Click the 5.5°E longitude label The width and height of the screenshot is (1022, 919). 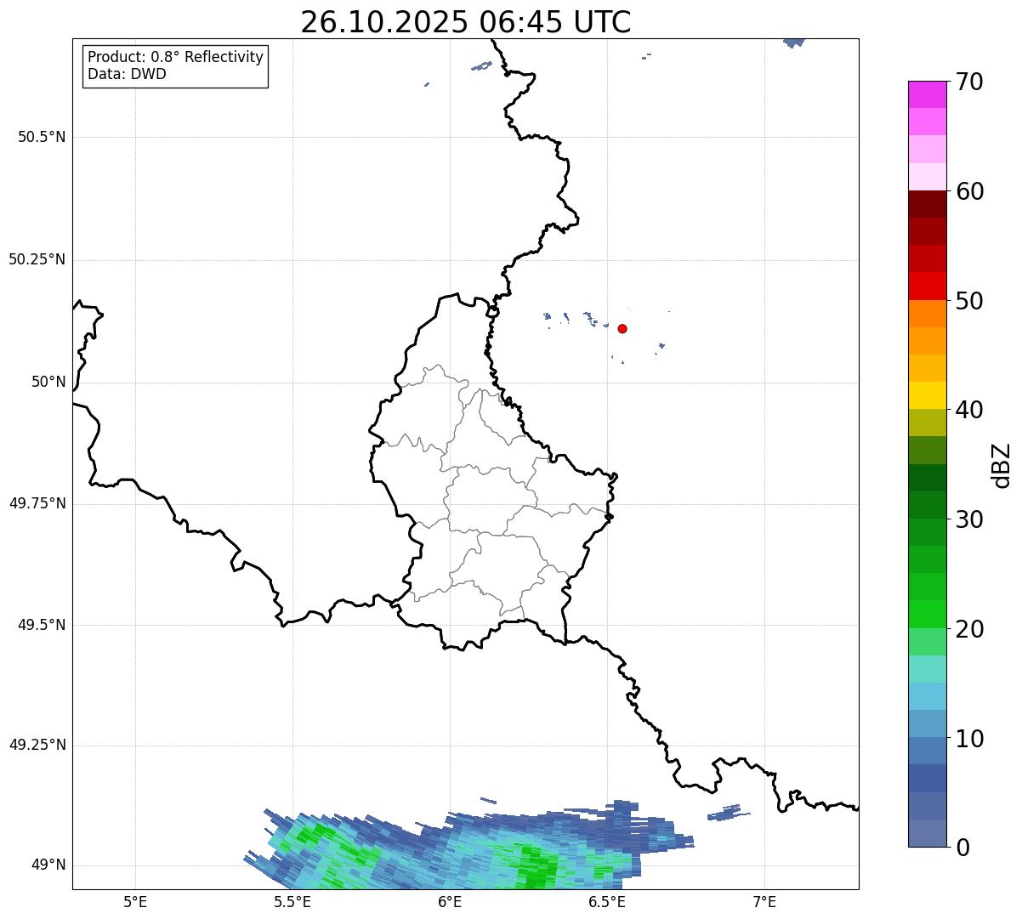point(292,901)
